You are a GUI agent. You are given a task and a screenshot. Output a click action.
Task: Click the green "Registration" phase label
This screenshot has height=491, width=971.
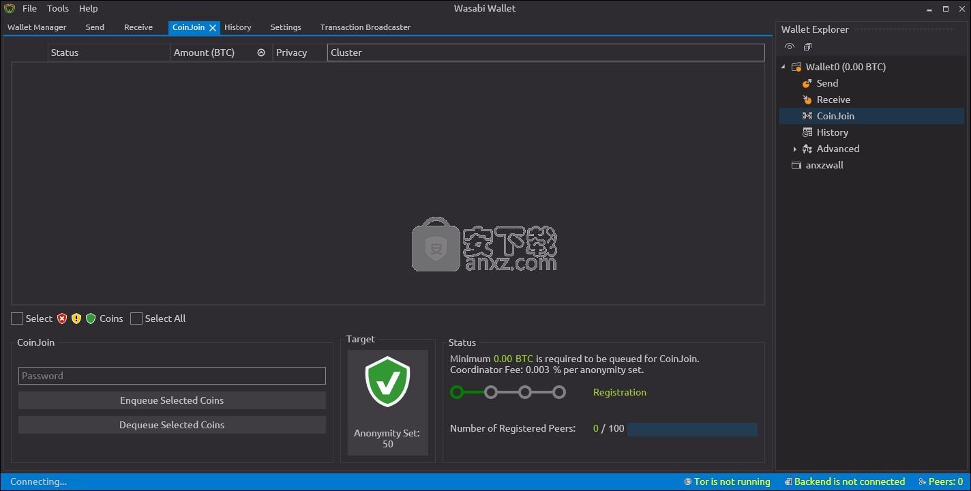pyautogui.click(x=620, y=392)
